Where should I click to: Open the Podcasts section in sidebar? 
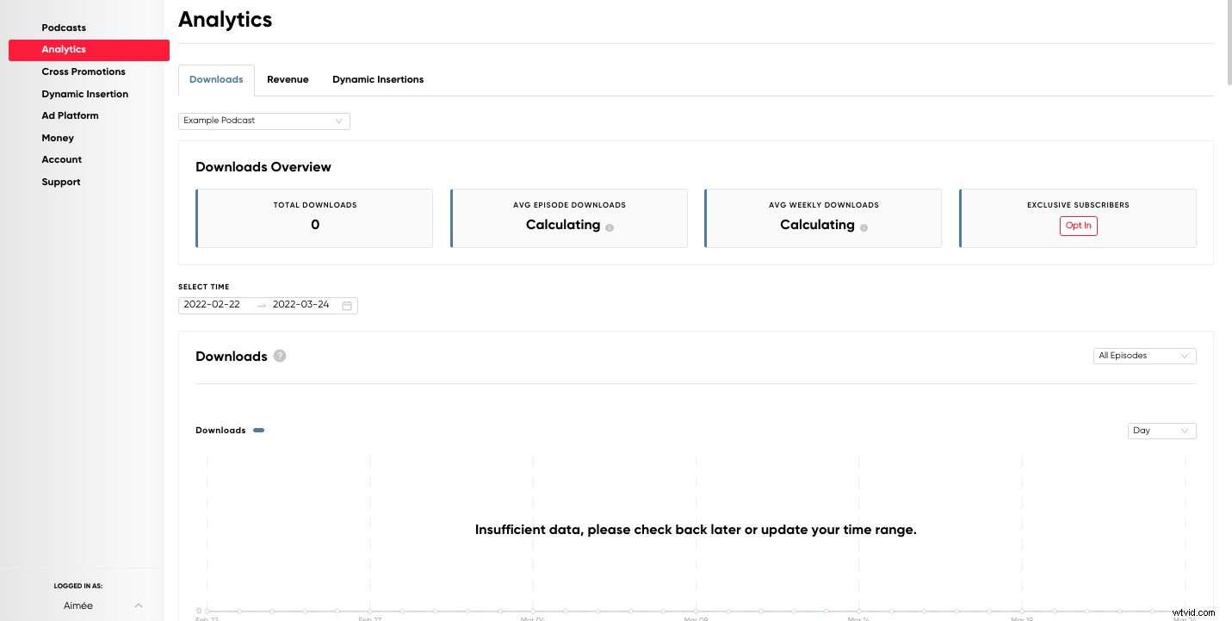tap(64, 28)
